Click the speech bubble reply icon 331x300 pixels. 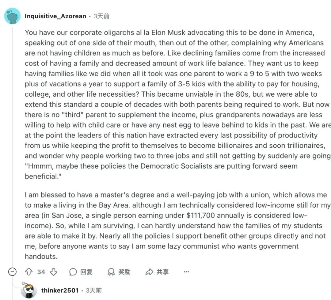pyautogui.click(x=73, y=272)
